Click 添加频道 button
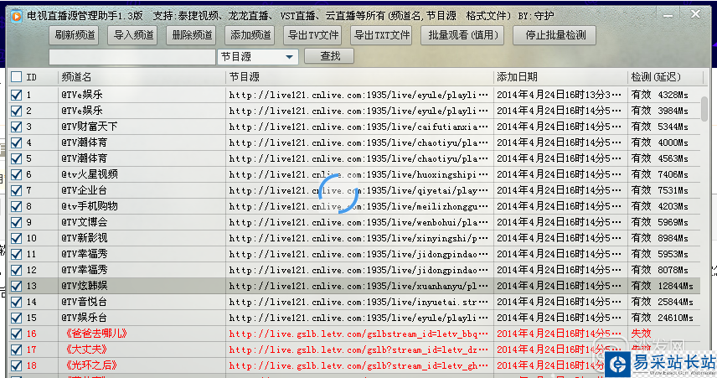The height and width of the screenshot is (378, 717). click(x=250, y=35)
